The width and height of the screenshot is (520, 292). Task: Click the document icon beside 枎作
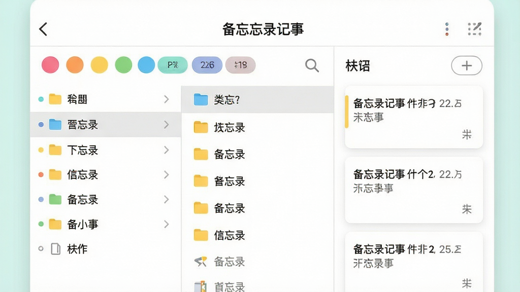56,248
